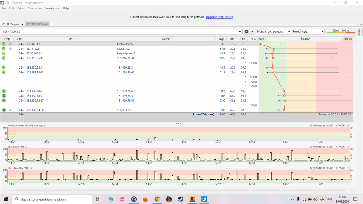This screenshot has width=363, height=204.
Task: Open the Alerts side panel
Action: coord(359,32)
